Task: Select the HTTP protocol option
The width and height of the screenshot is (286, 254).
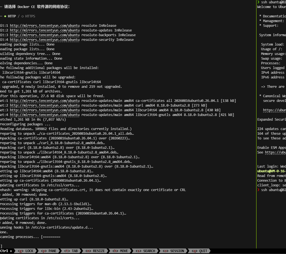Action: click(10, 16)
